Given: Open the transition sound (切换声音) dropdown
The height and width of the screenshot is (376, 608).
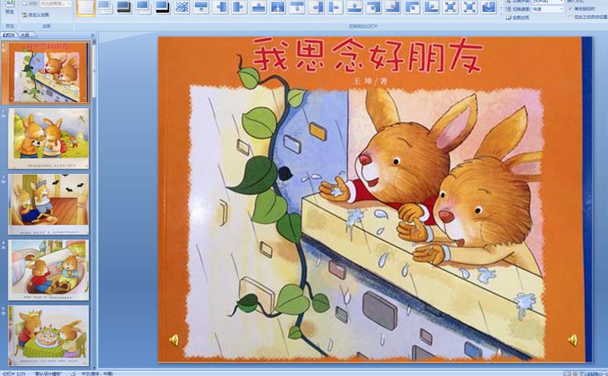Looking at the screenshot, I should (x=548, y=2).
